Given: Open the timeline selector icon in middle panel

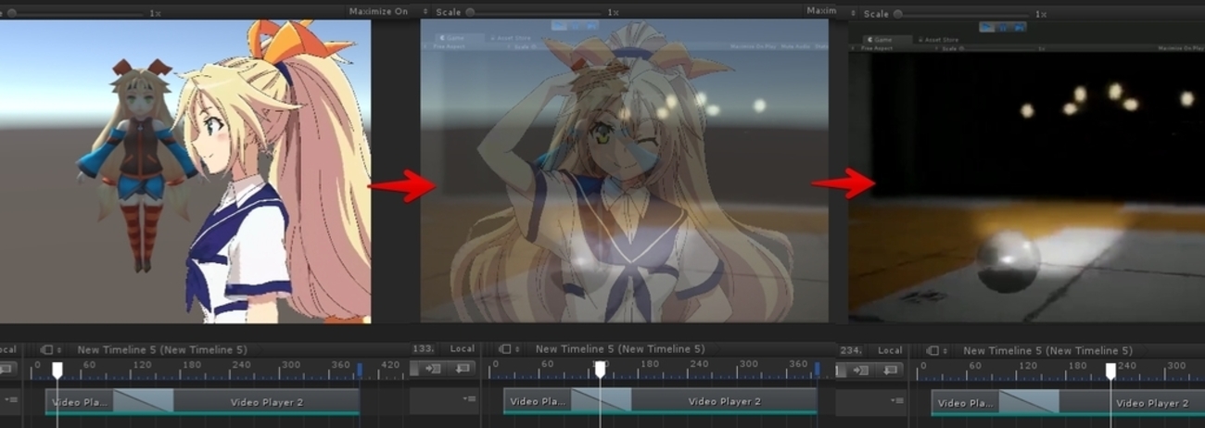Looking at the screenshot, I should pos(508,350).
